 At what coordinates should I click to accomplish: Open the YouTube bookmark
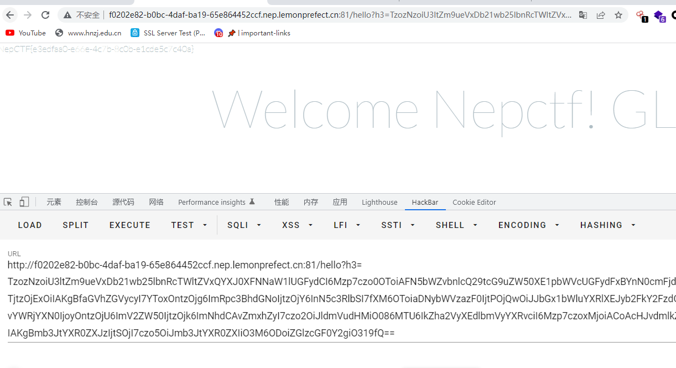click(26, 33)
